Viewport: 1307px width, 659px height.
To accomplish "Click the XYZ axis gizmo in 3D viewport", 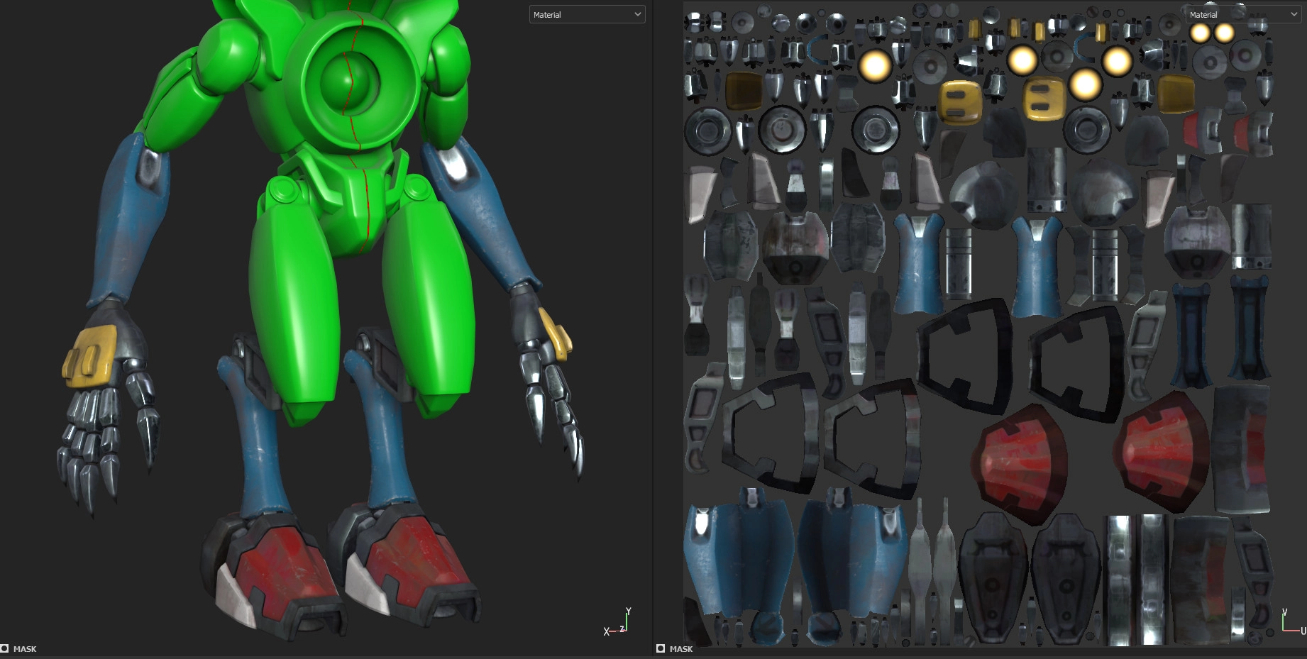I will [x=617, y=624].
